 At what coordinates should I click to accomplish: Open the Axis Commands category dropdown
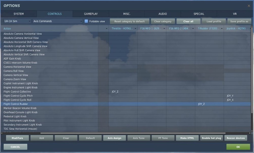point(57,21)
